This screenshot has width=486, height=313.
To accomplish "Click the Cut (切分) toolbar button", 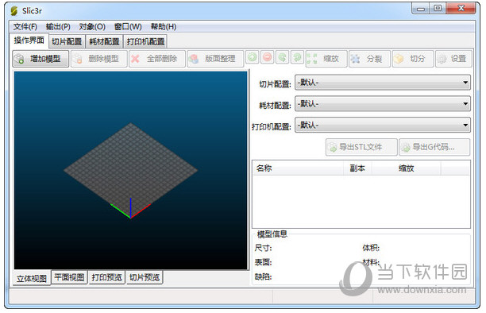I will 412,59.
